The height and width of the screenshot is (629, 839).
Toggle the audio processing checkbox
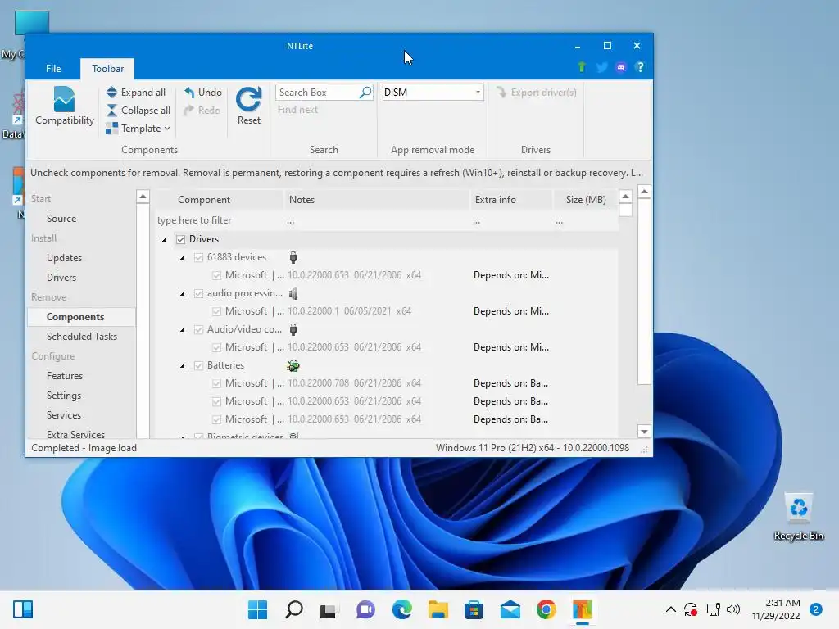coord(198,293)
